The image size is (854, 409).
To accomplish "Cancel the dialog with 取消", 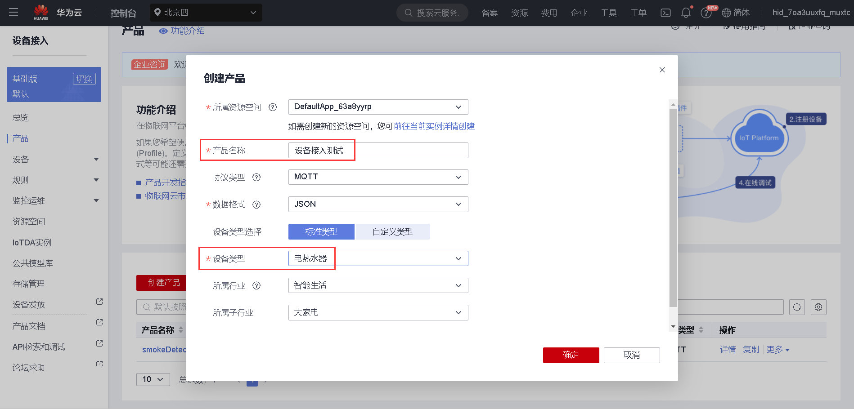I will pos(632,355).
